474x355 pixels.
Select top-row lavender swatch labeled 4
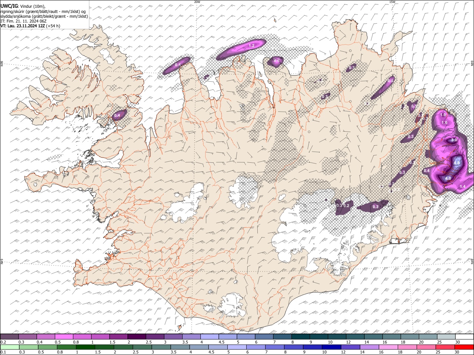(x=209, y=337)
